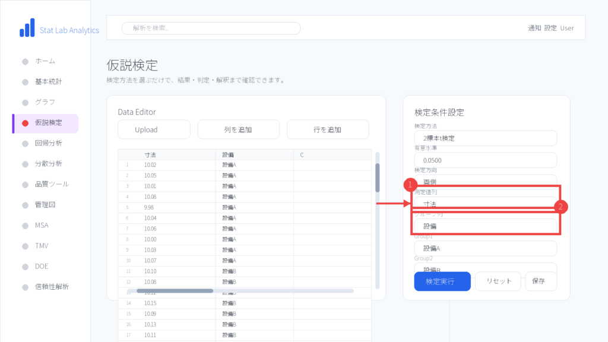Select 仮説検定 in the sidebar
Viewport: 608px width, 342px height.
[46, 123]
